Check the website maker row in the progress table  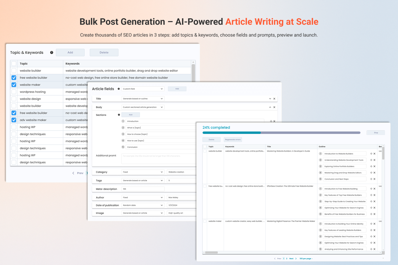pyautogui.click(x=204, y=221)
